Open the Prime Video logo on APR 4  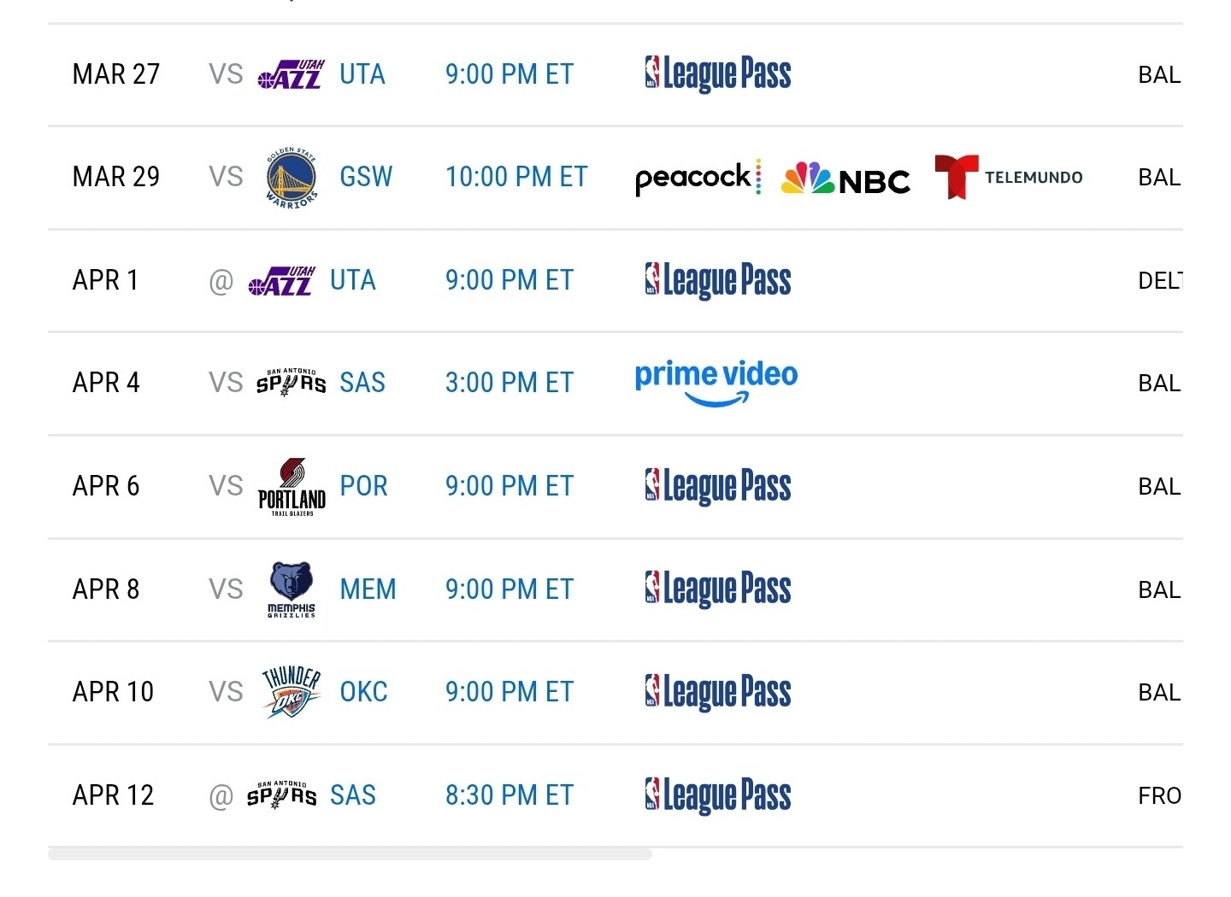pyautogui.click(x=716, y=384)
